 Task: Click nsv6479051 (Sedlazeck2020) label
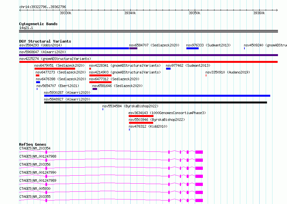point(59,65)
